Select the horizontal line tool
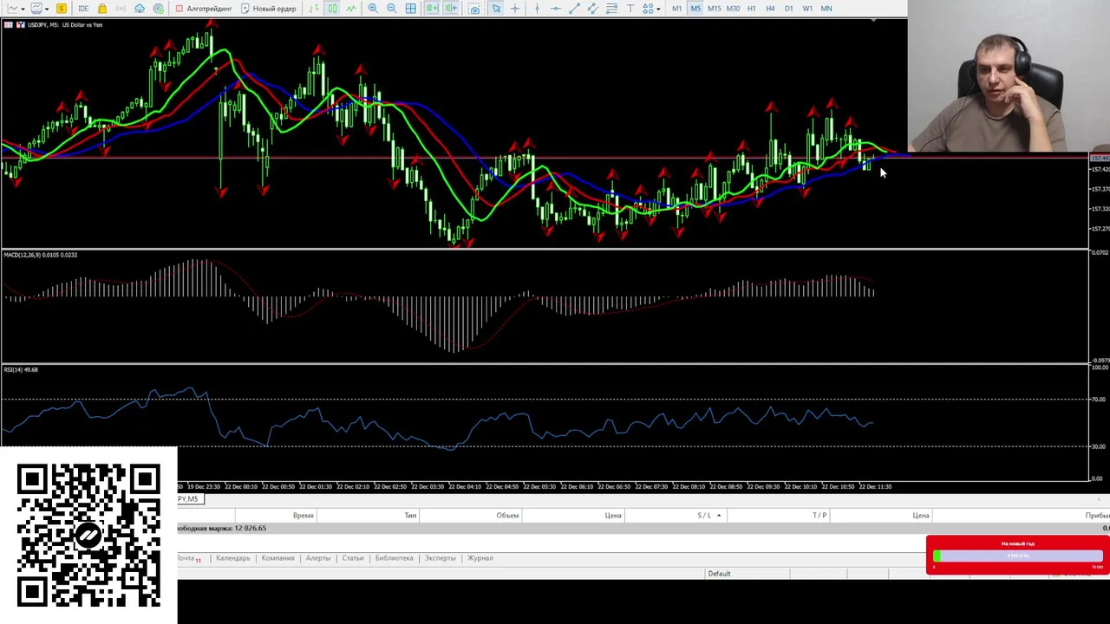 (x=556, y=9)
